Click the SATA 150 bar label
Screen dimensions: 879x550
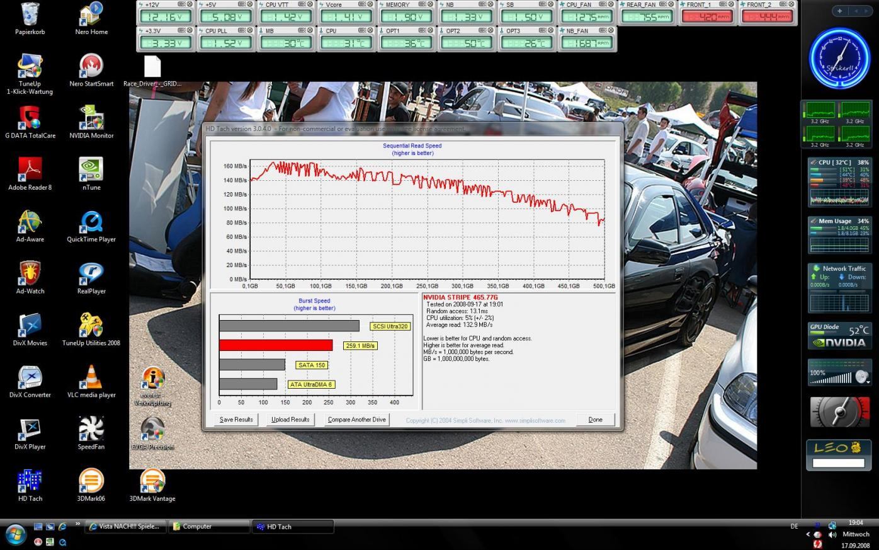coord(312,365)
